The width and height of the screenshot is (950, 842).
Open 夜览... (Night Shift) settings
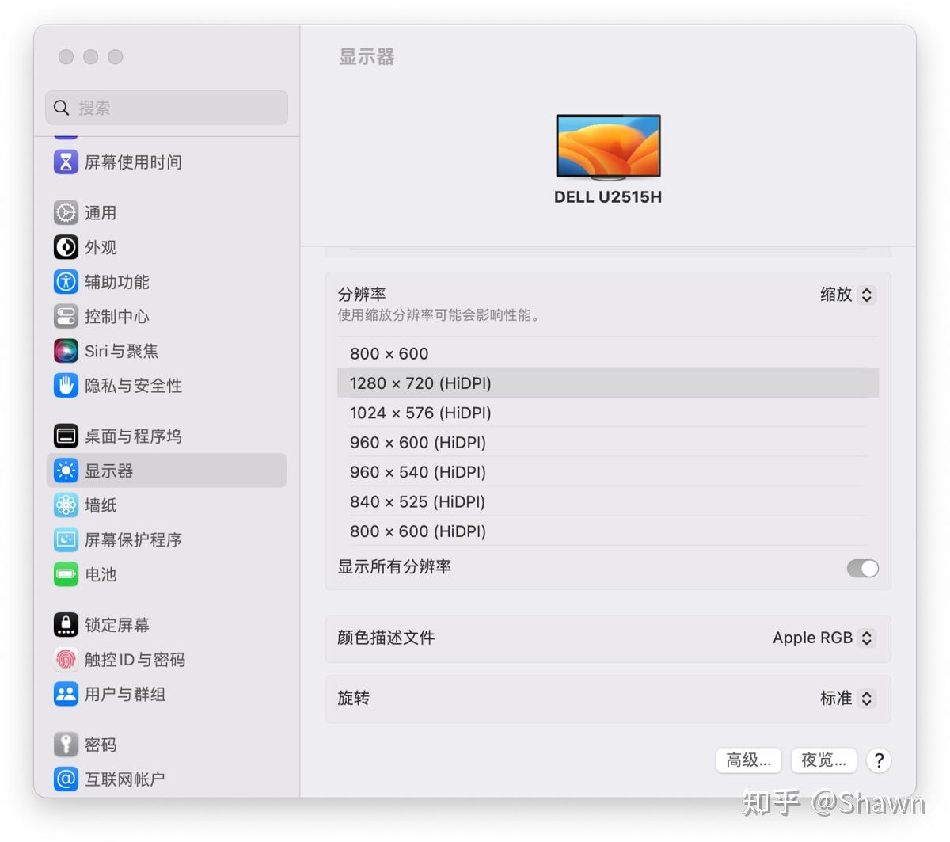coord(823,760)
